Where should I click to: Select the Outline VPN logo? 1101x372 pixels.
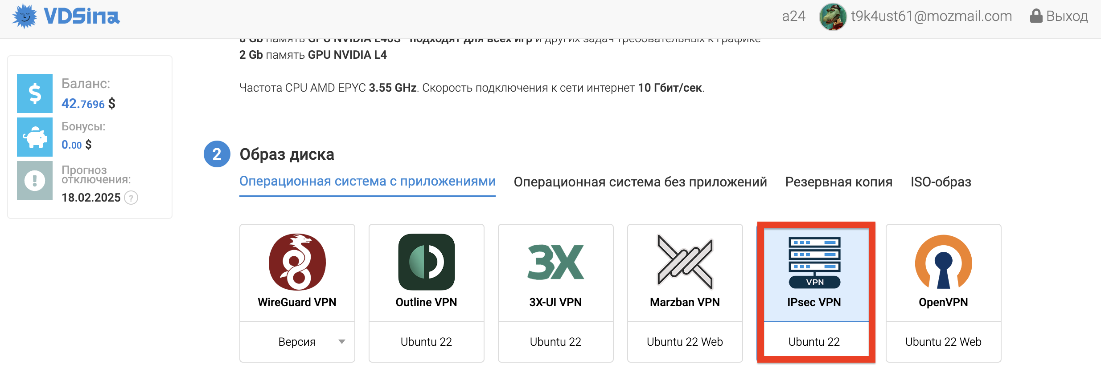[x=427, y=262]
